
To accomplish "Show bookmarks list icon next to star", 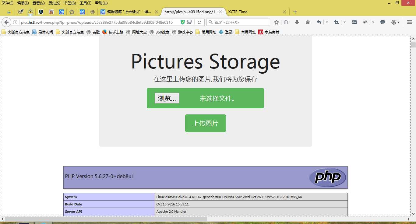I will (286, 22).
